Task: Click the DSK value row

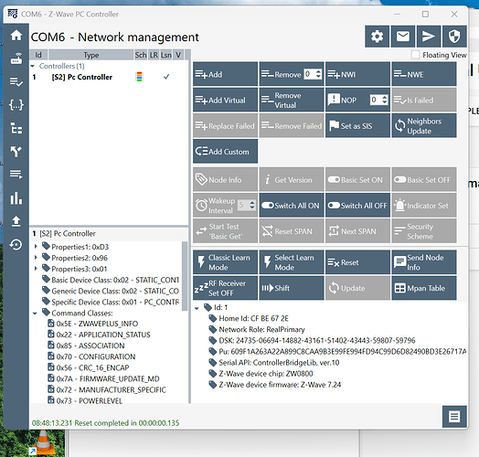Action: 312,340
